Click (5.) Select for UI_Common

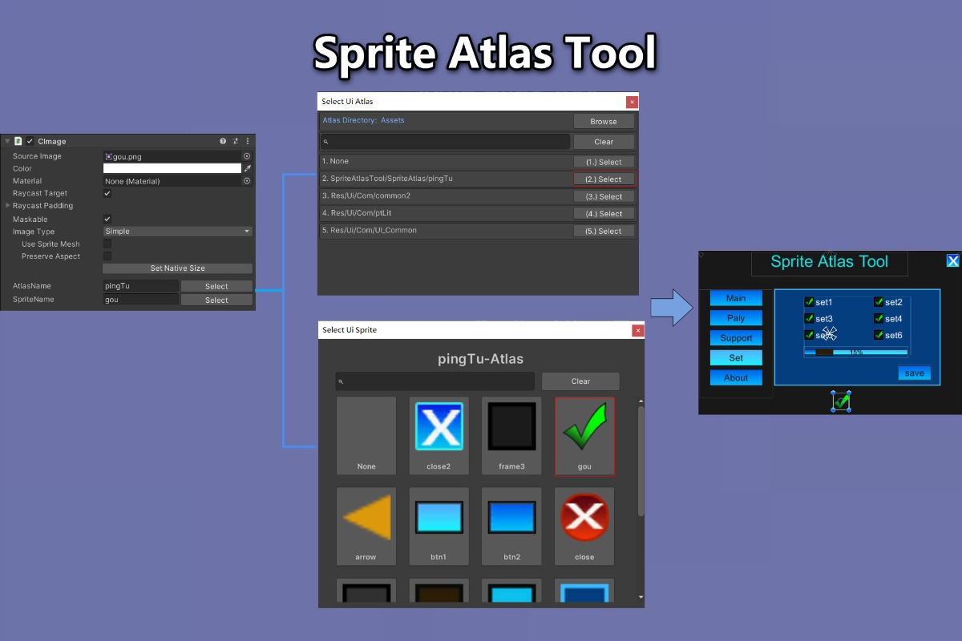[x=604, y=231]
